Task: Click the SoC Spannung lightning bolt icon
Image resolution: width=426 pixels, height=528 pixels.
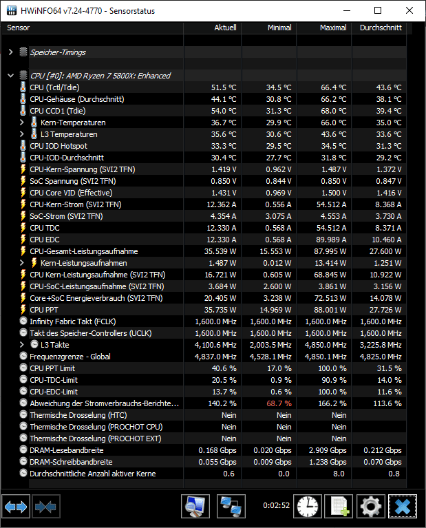Action: tap(23, 181)
